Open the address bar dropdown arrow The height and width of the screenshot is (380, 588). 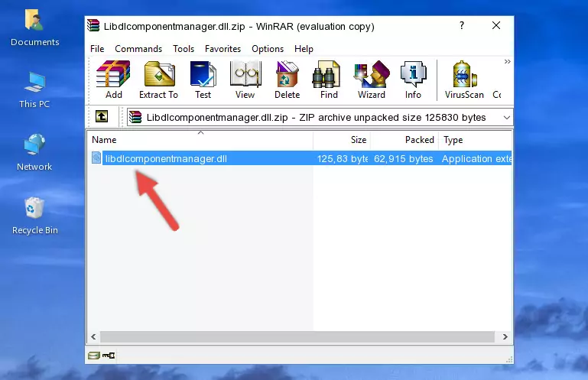507,118
